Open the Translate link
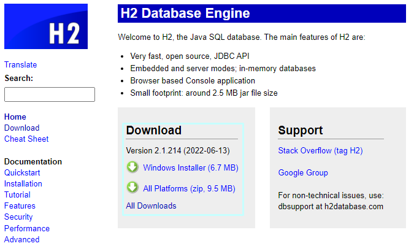 (21, 64)
